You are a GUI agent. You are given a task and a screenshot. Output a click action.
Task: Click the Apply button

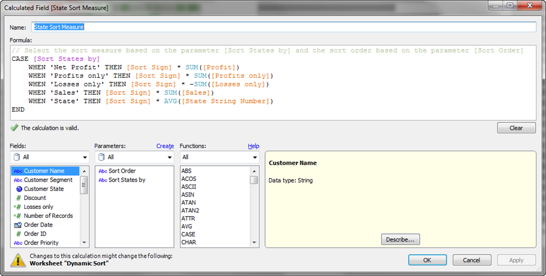tap(516, 260)
